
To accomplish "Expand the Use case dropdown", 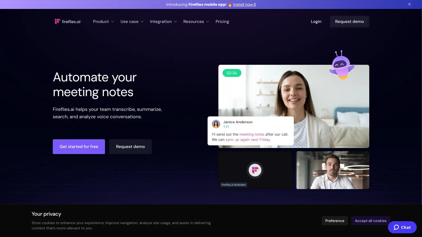I will pos(132,22).
